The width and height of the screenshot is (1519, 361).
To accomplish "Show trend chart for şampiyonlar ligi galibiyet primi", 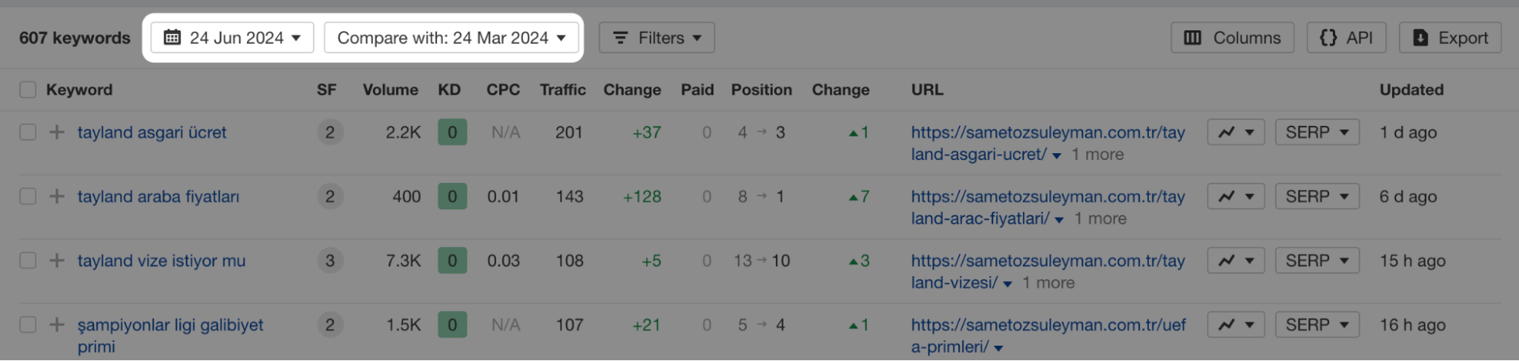I will [1236, 325].
